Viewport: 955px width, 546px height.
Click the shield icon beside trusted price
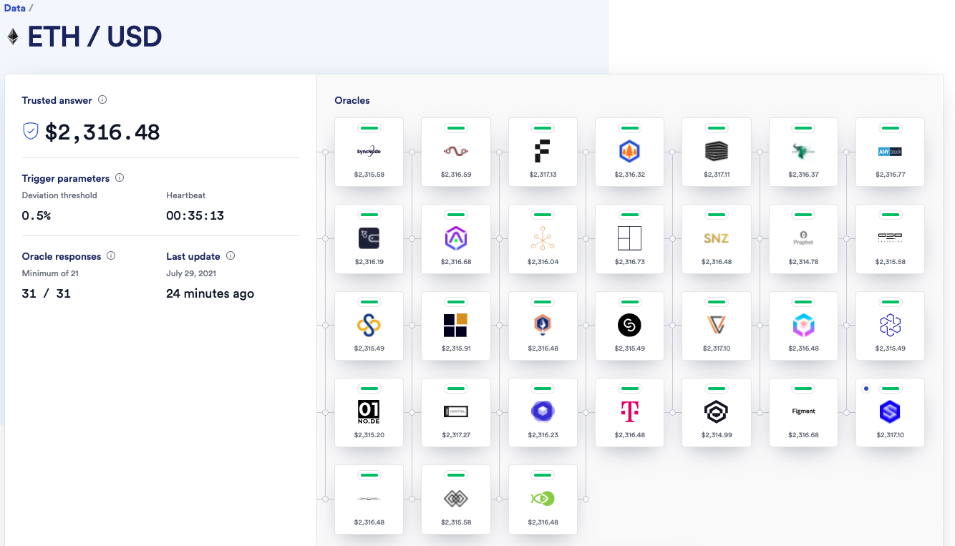(x=31, y=130)
